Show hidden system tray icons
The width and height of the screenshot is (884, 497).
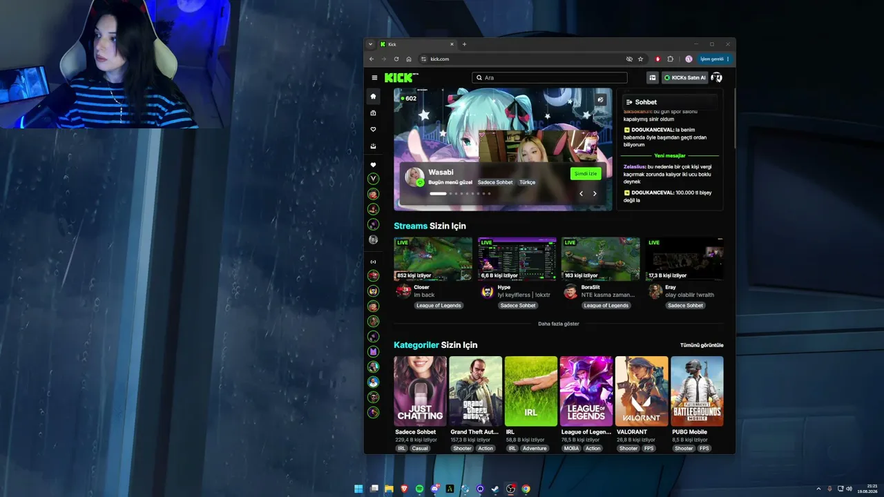click(819, 489)
